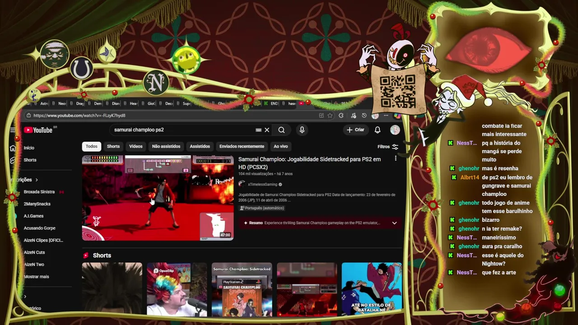This screenshot has height=325, width=578.
Task: Open the YouTube account avatar menu
Action: coord(395,130)
